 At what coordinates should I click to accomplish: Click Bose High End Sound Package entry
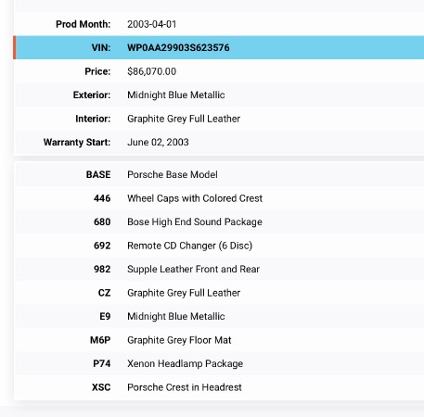(x=195, y=221)
